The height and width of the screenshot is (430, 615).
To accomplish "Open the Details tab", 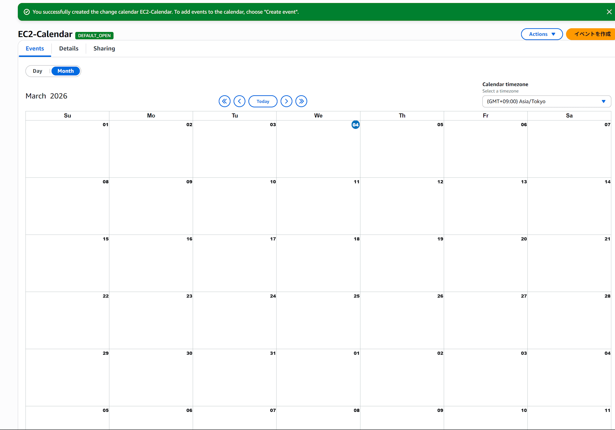I will click(x=69, y=49).
